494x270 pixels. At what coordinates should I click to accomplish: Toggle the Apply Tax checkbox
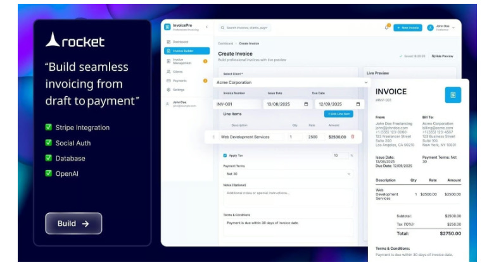point(225,156)
